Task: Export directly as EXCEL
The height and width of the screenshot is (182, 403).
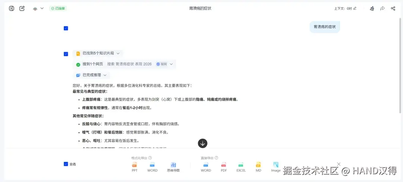Action: pyautogui.click(x=241, y=167)
